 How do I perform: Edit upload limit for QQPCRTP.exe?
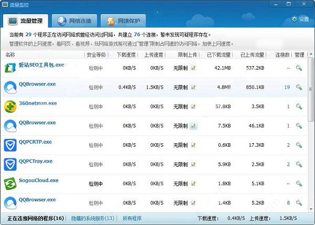click(x=193, y=145)
